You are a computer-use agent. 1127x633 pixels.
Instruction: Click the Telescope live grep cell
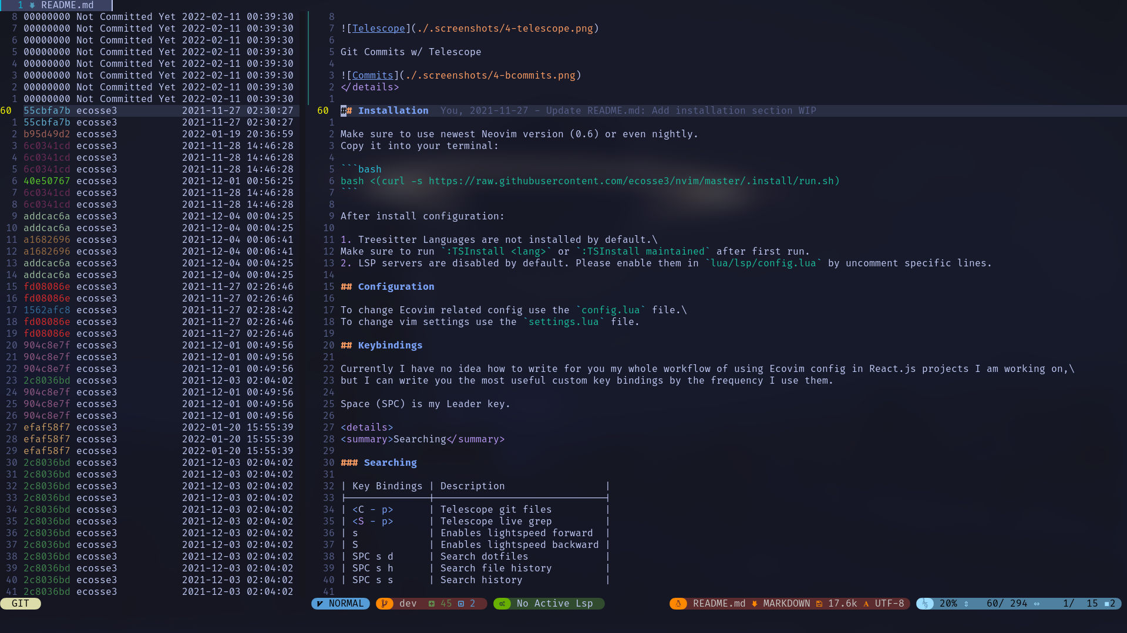496,522
